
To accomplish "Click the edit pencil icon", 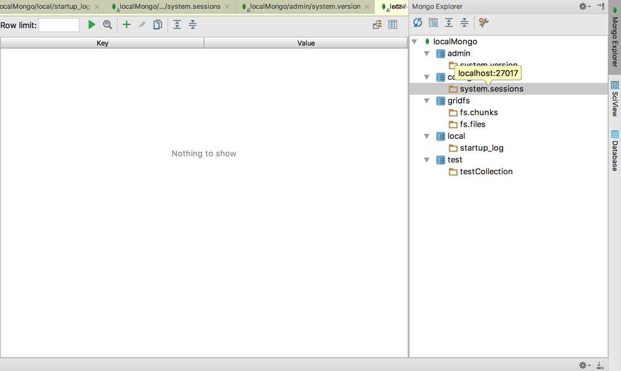I will coord(142,24).
